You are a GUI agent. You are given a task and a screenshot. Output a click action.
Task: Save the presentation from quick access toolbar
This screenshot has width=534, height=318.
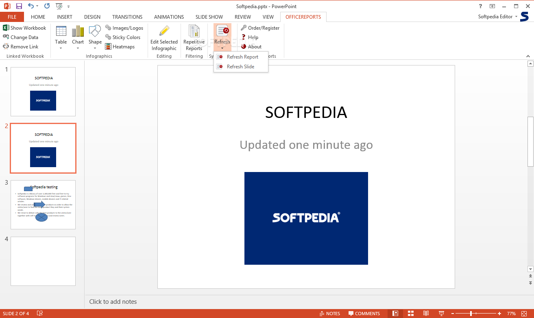click(19, 6)
